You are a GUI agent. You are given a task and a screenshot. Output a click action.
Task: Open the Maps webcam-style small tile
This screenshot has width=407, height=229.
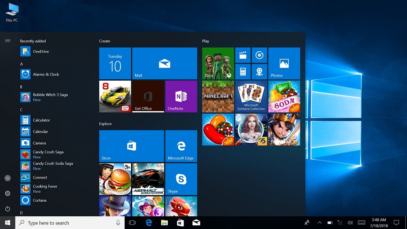tap(259, 71)
